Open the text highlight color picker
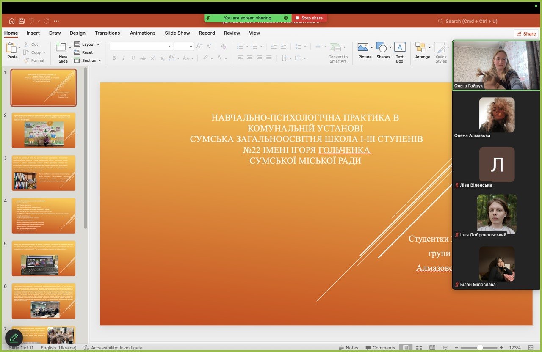The image size is (542, 352). (205, 58)
